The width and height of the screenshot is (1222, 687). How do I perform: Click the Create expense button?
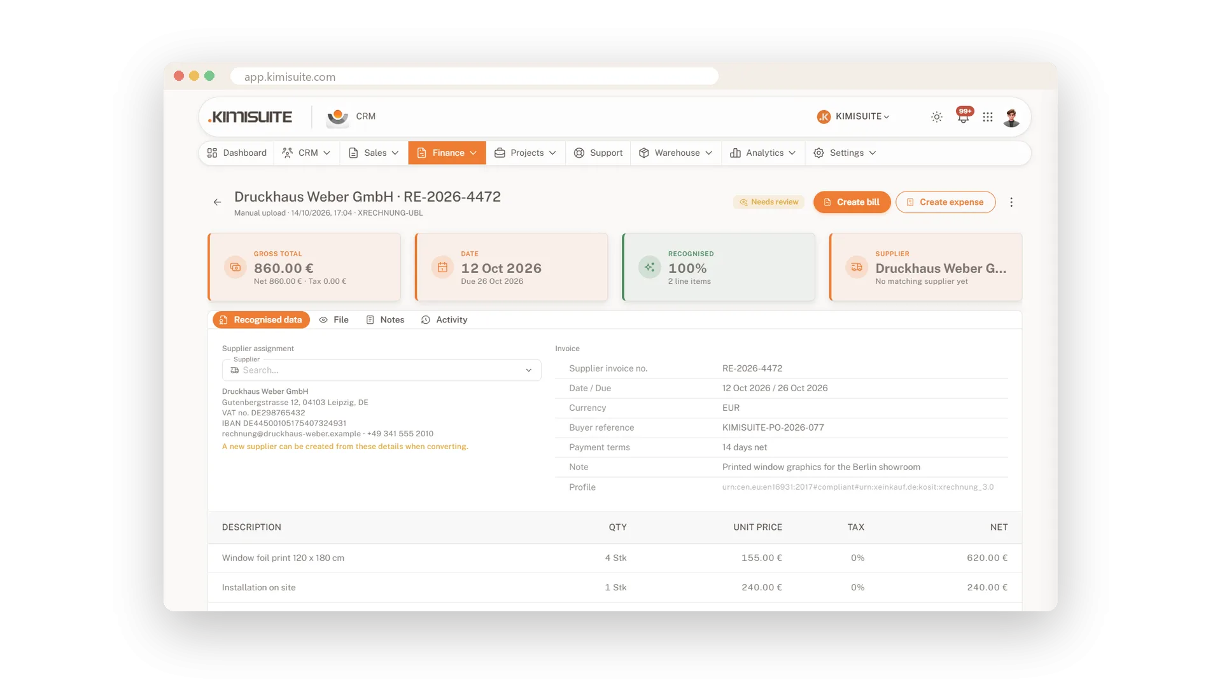point(945,202)
